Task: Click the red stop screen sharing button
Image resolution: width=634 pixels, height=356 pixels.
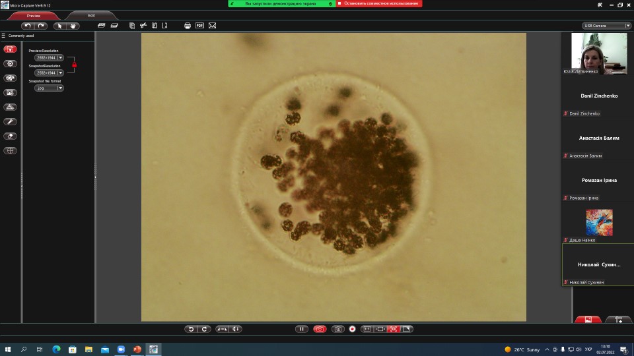Action: click(x=379, y=3)
